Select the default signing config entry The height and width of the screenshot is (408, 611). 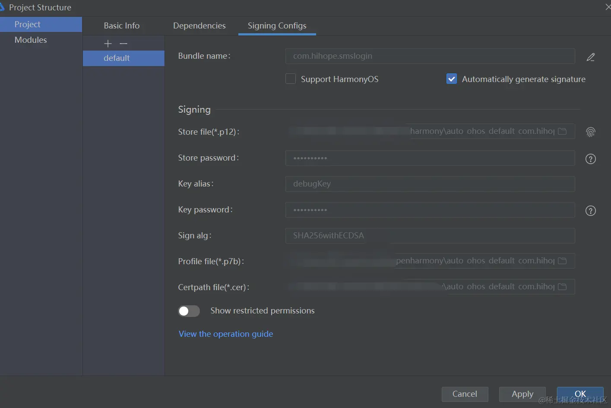point(123,58)
